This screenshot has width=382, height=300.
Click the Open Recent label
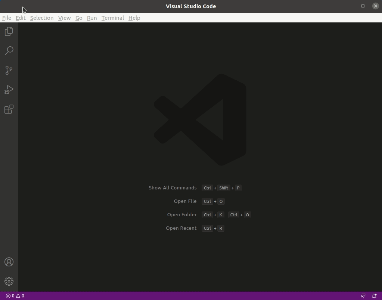181,228
